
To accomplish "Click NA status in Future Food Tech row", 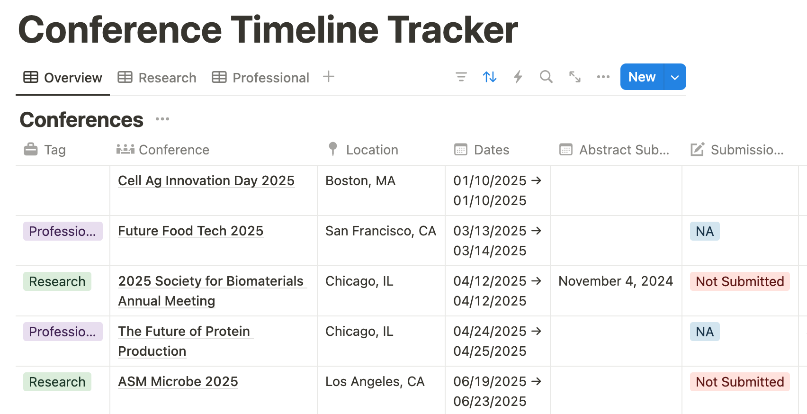I will point(705,231).
